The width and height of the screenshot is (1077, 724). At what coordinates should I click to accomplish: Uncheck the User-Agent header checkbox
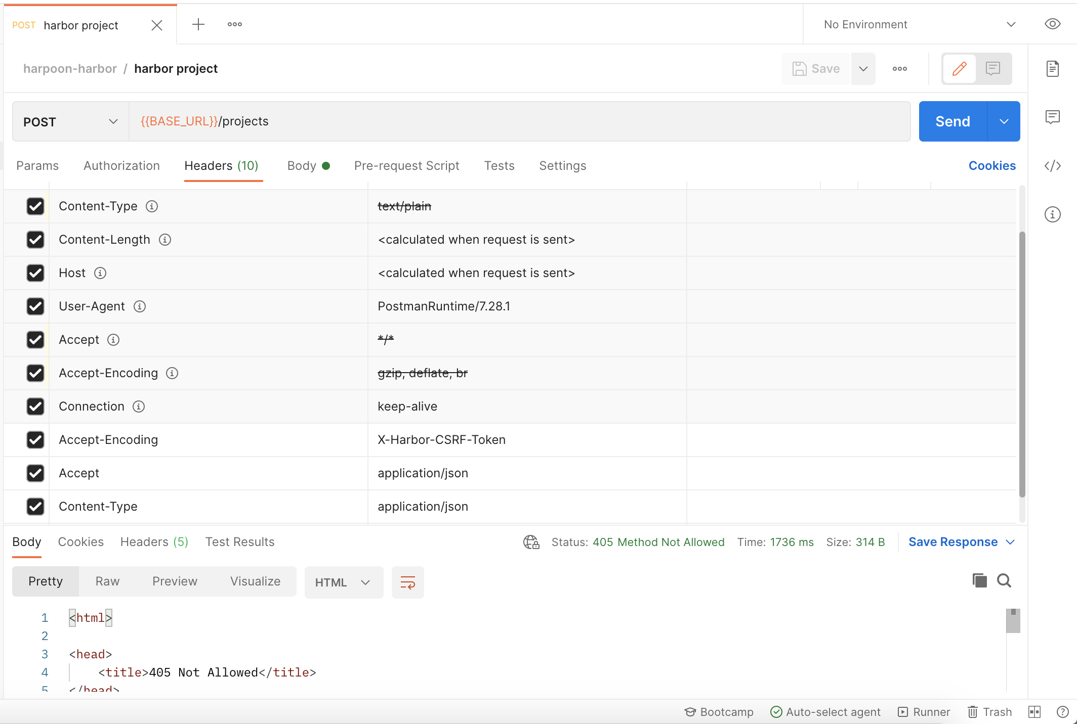pyautogui.click(x=35, y=306)
